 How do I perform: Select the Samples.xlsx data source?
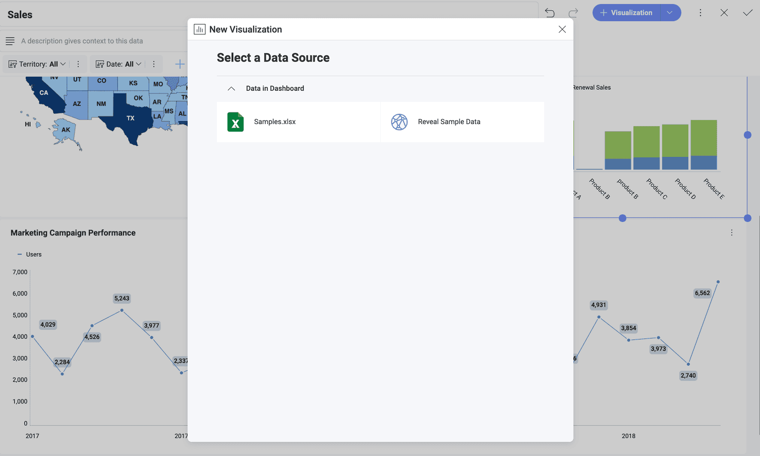point(298,122)
